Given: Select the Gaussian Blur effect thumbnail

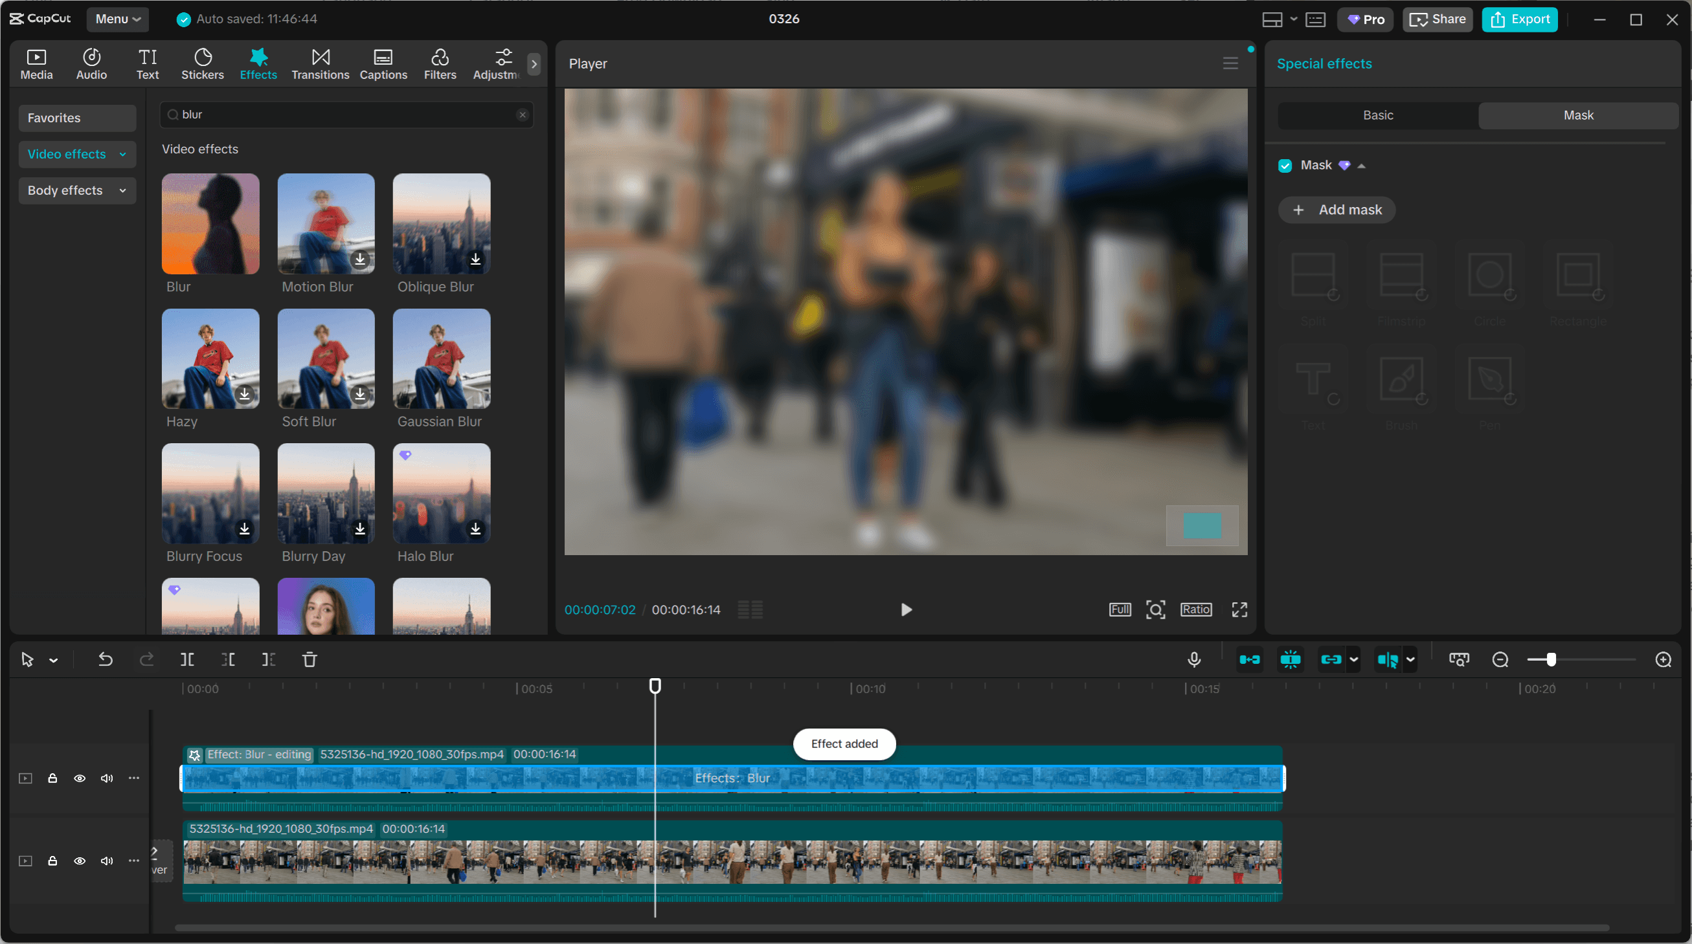Looking at the screenshot, I should pos(441,358).
